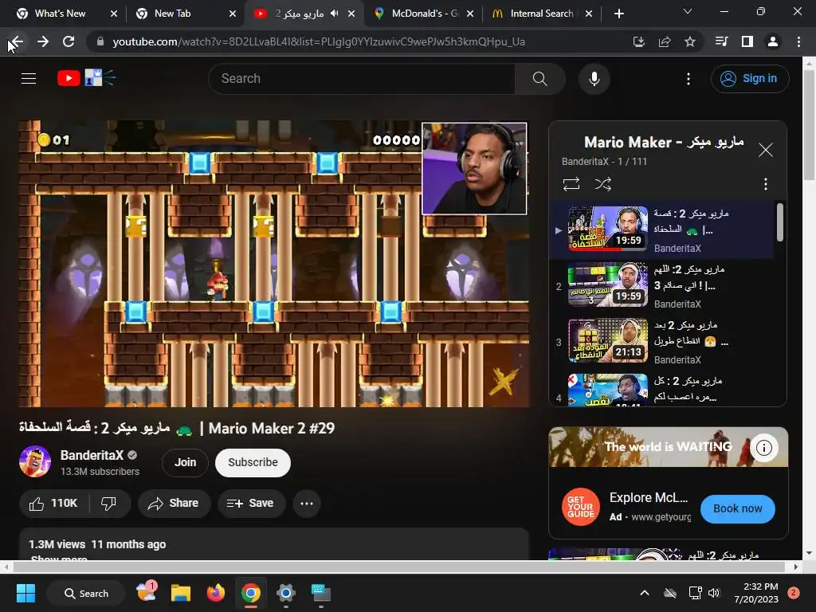Click the video player to pause
This screenshot has height=612, width=816.
click(274, 264)
